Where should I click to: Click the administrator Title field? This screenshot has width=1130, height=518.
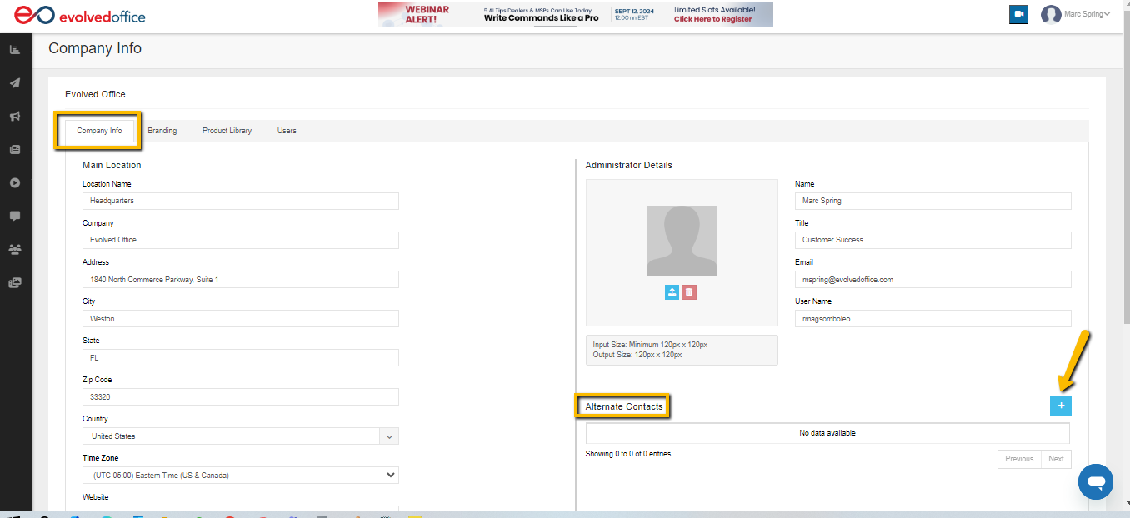933,240
